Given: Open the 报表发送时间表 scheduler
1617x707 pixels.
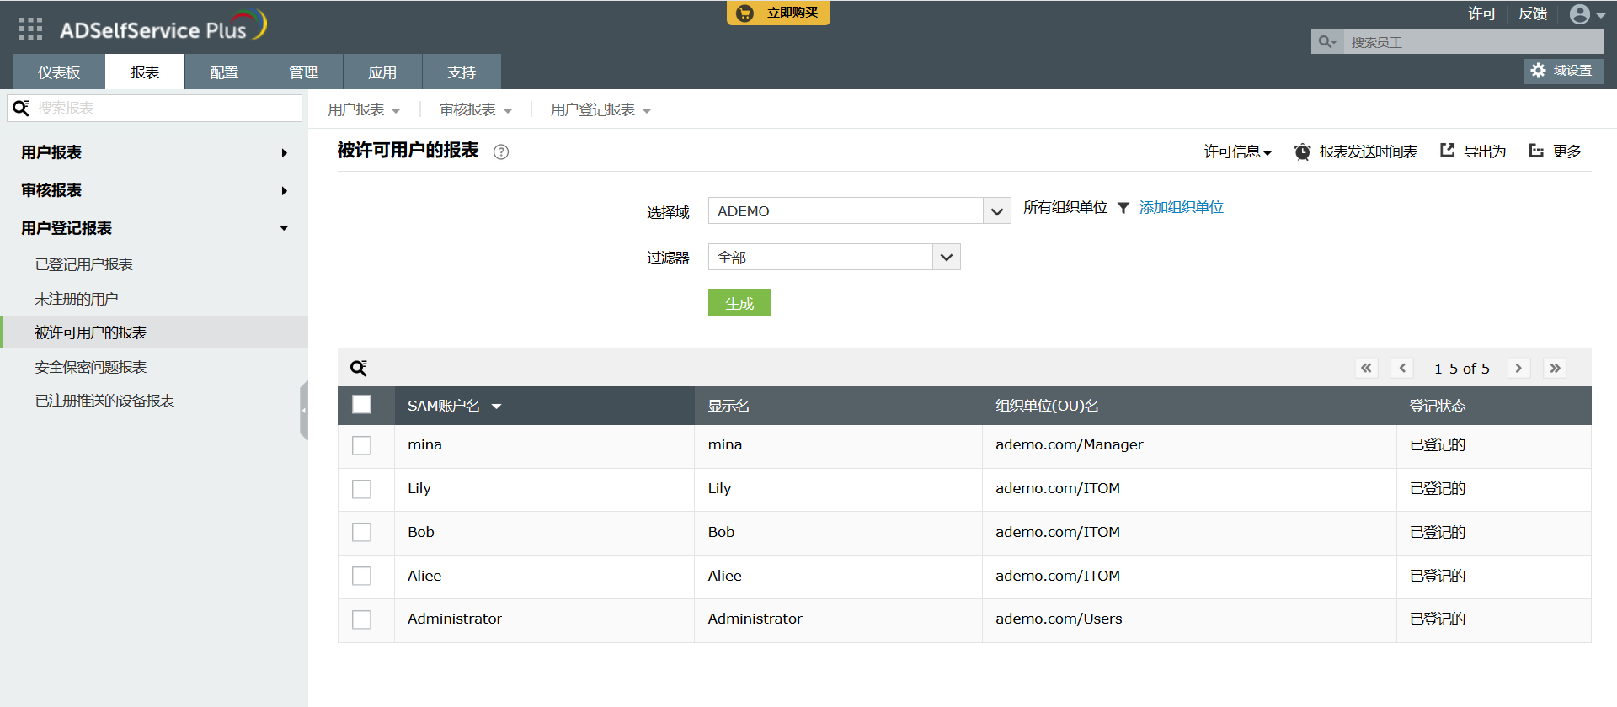Looking at the screenshot, I should click(1356, 151).
